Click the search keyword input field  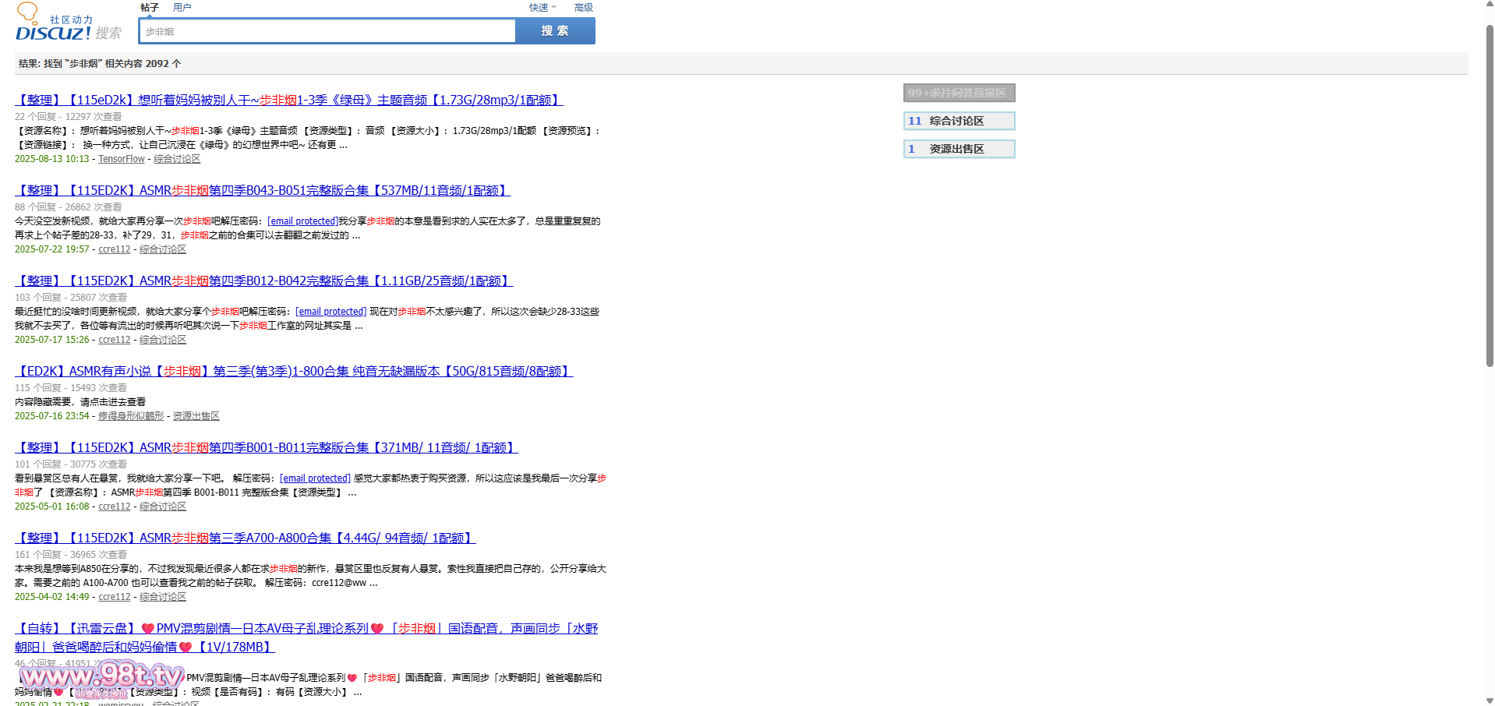(x=327, y=31)
